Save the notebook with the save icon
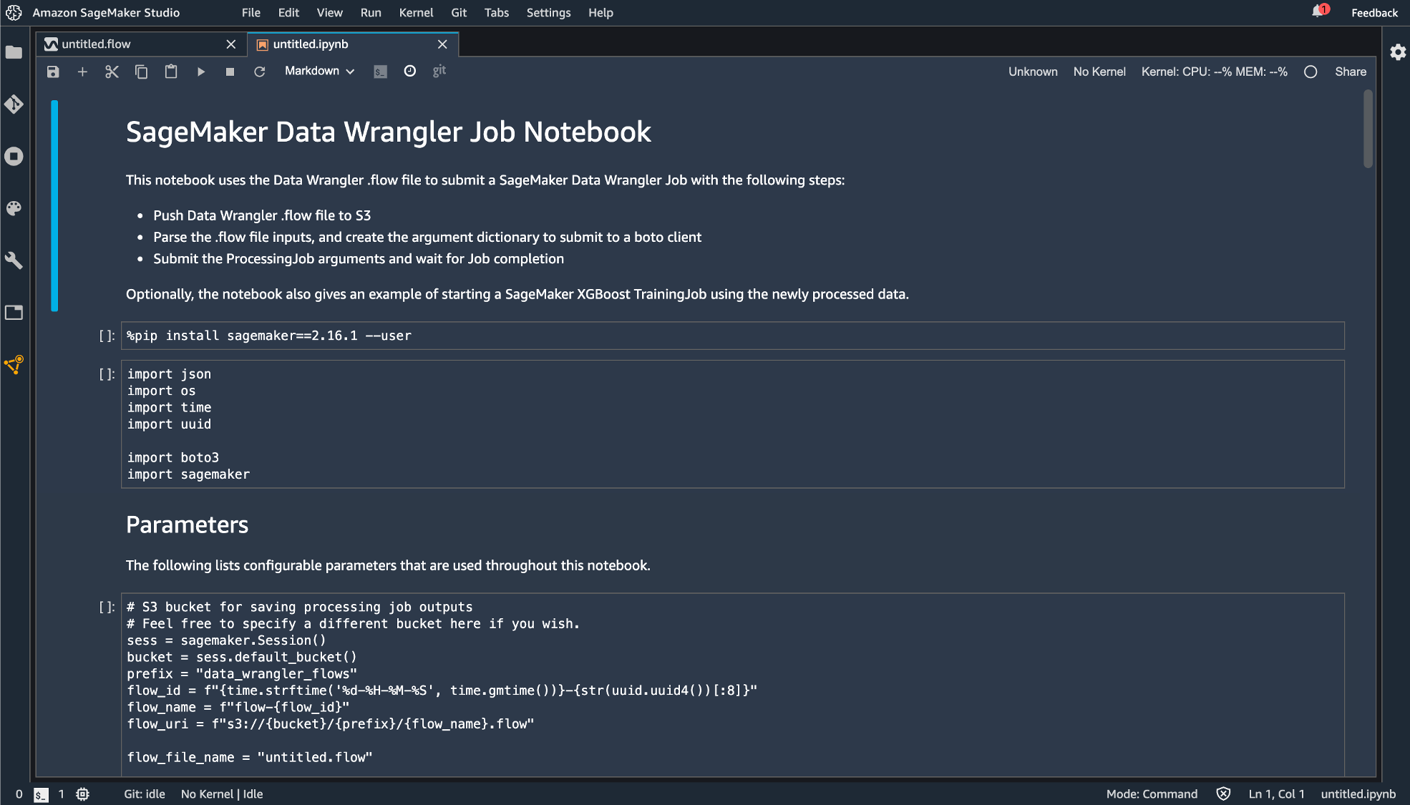 (53, 72)
